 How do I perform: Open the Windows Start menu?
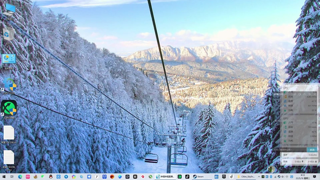tap(4, 177)
